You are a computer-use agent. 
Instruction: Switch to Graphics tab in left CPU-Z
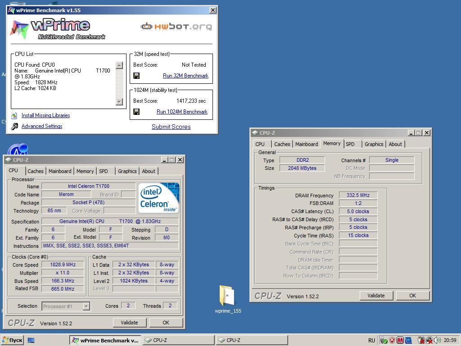pyautogui.click(x=127, y=171)
